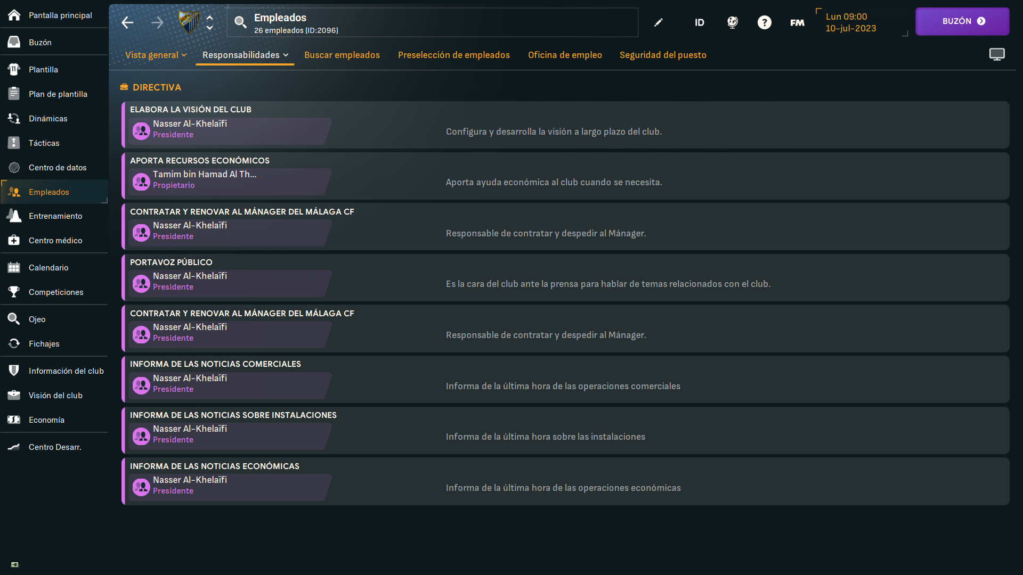The image size is (1023, 575).
Task: Click the DIRECTIVA section header
Action: click(157, 87)
